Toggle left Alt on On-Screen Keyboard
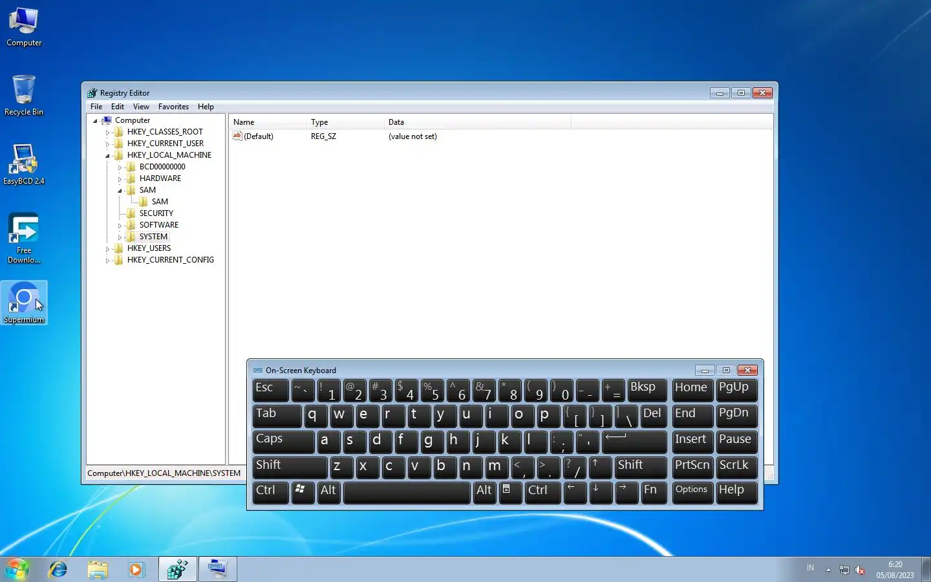 click(329, 493)
